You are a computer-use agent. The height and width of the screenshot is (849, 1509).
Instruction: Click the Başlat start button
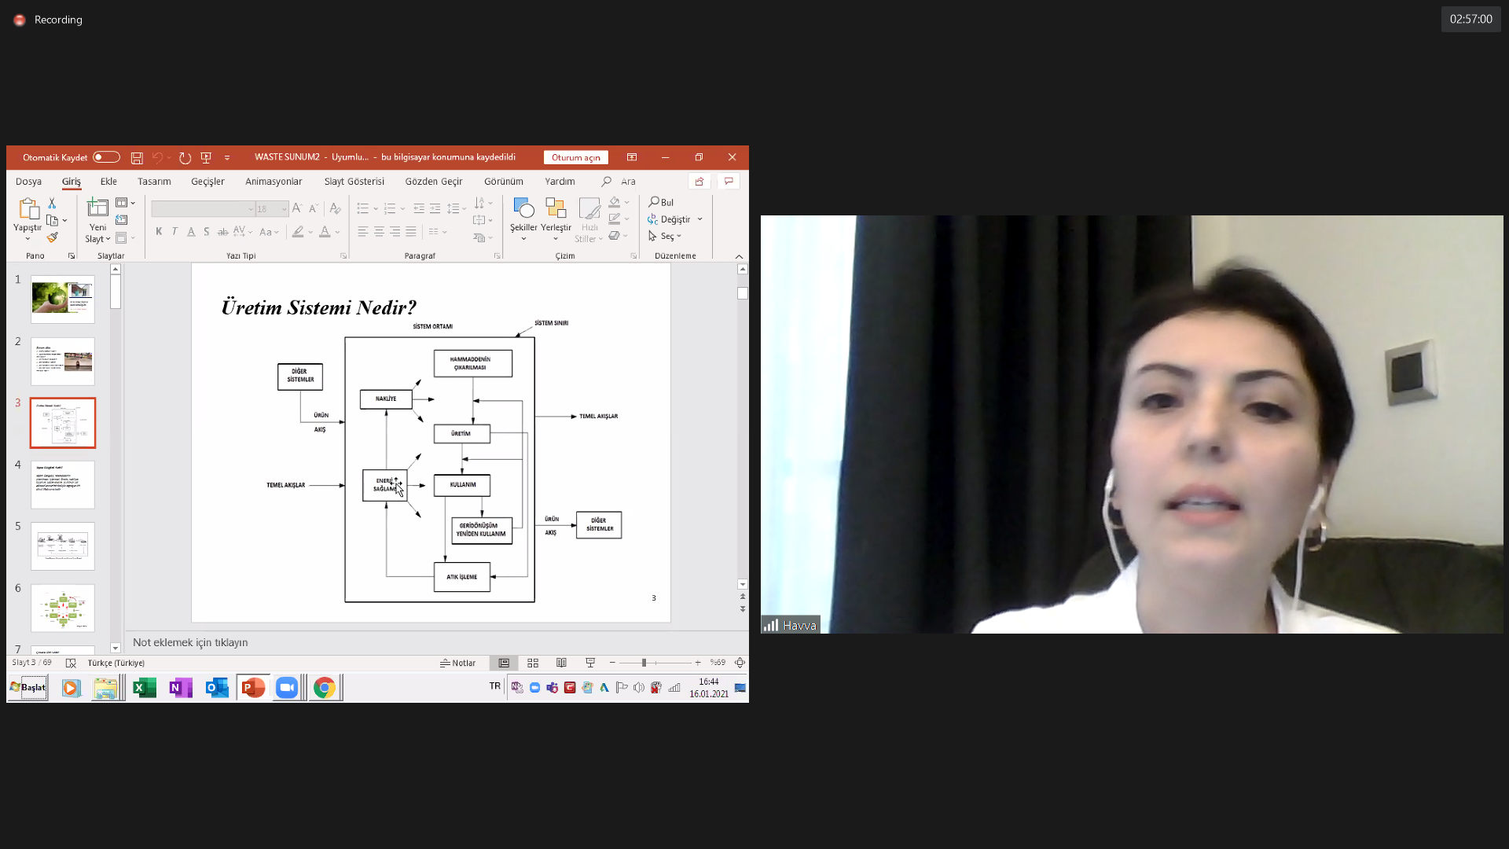(x=28, y=688)
